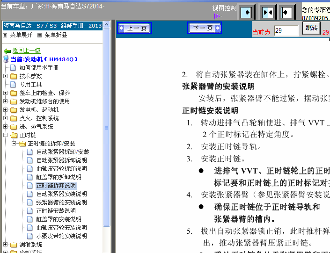This screenshot has height=253, width=330.
Task: Click 菜单折叠 to collapse all menus
Action: click(56, 35)
